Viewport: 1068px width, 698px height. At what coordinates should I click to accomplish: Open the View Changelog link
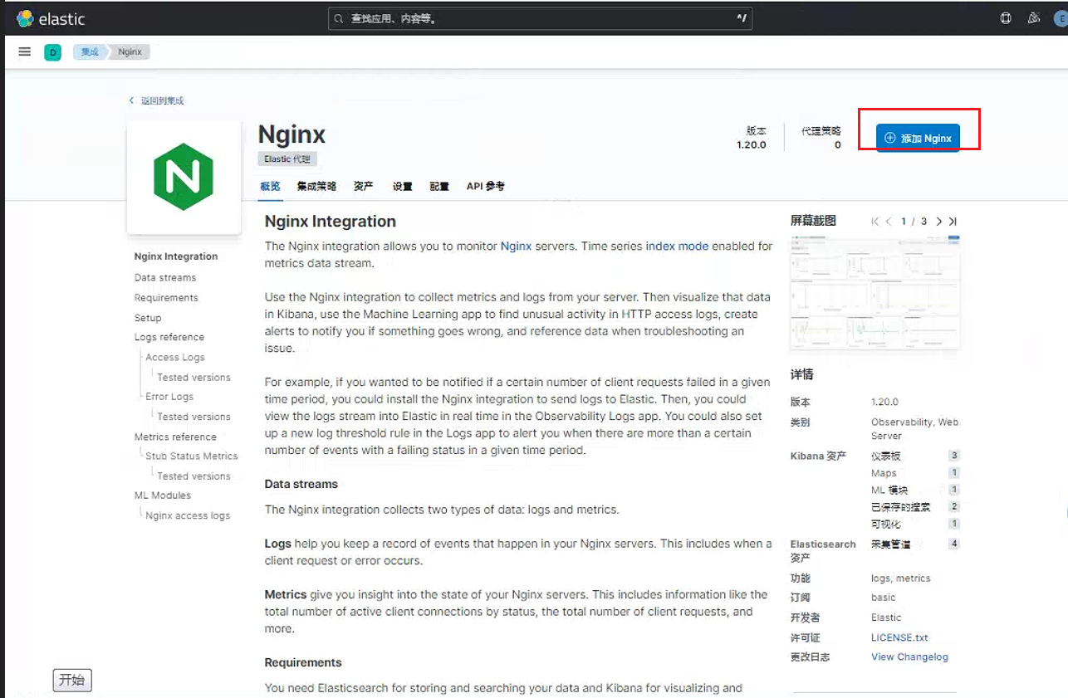(x=909, y=657)
